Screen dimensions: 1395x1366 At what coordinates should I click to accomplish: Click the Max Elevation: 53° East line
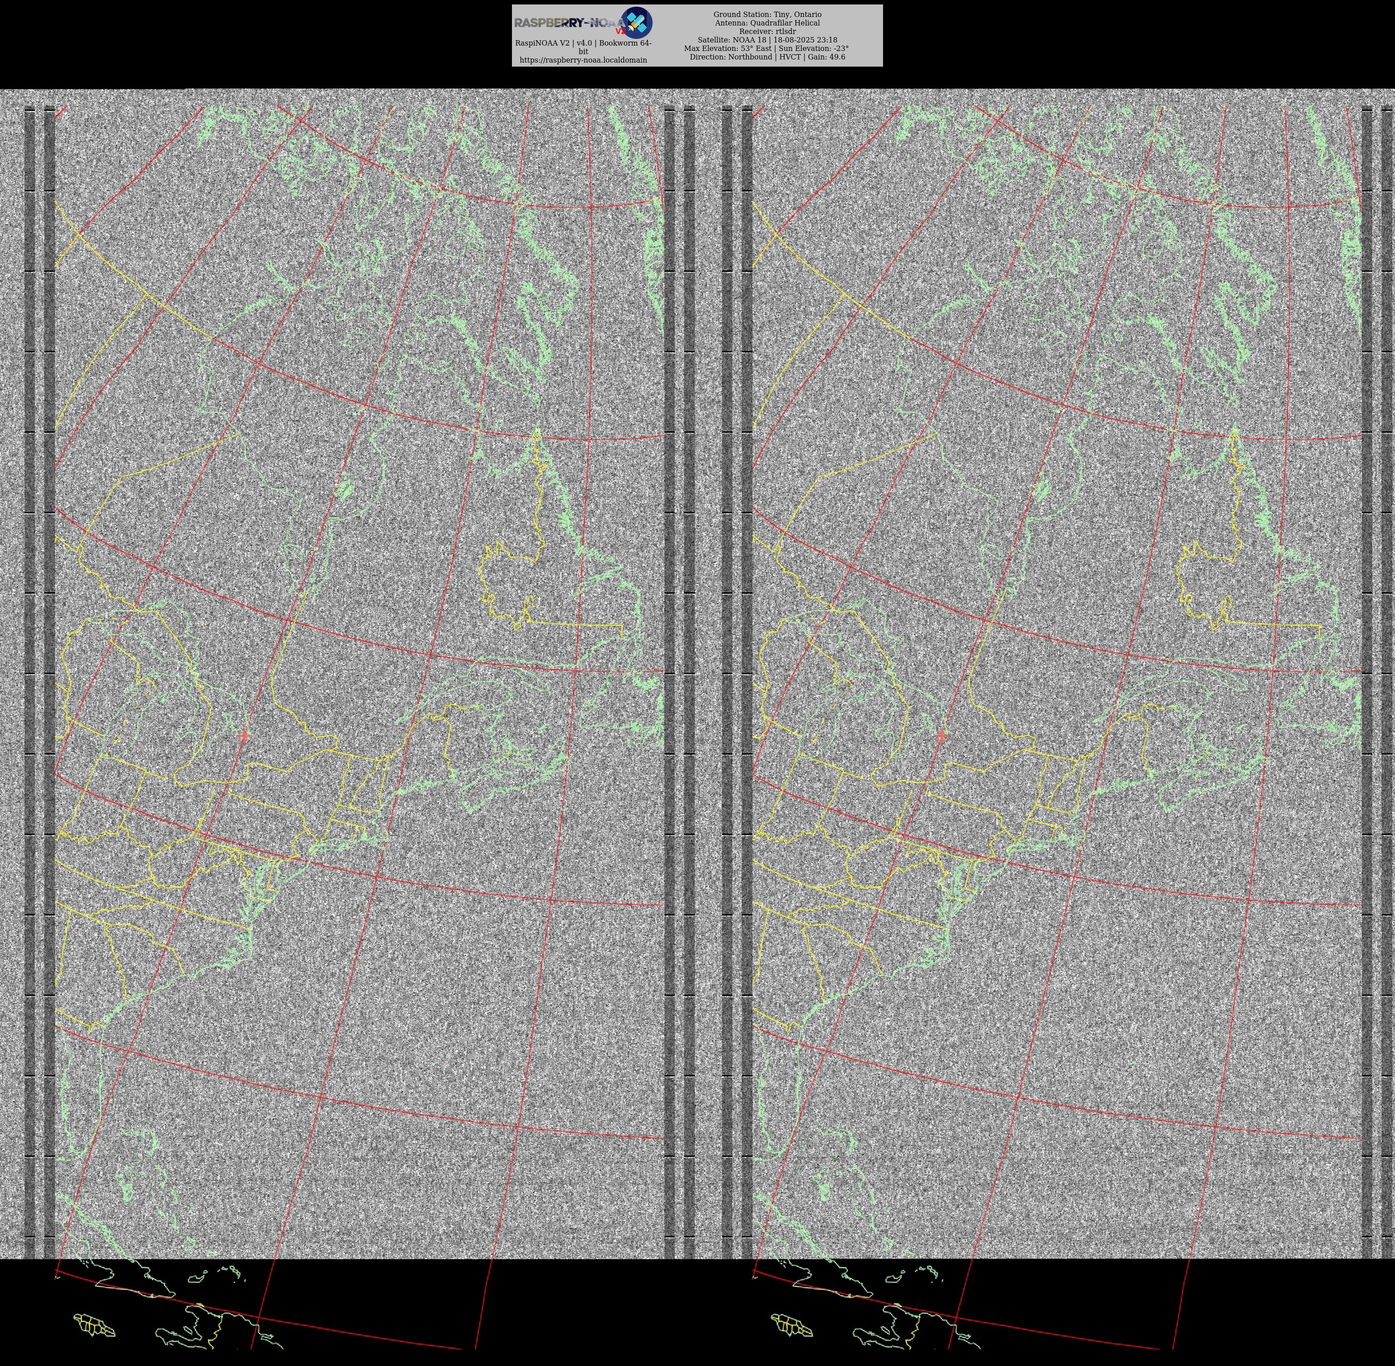pos(767,49)
